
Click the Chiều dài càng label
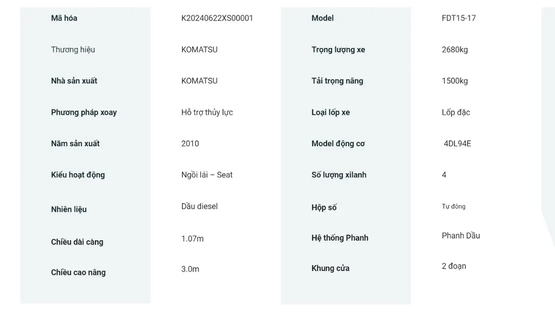[77, 242]
